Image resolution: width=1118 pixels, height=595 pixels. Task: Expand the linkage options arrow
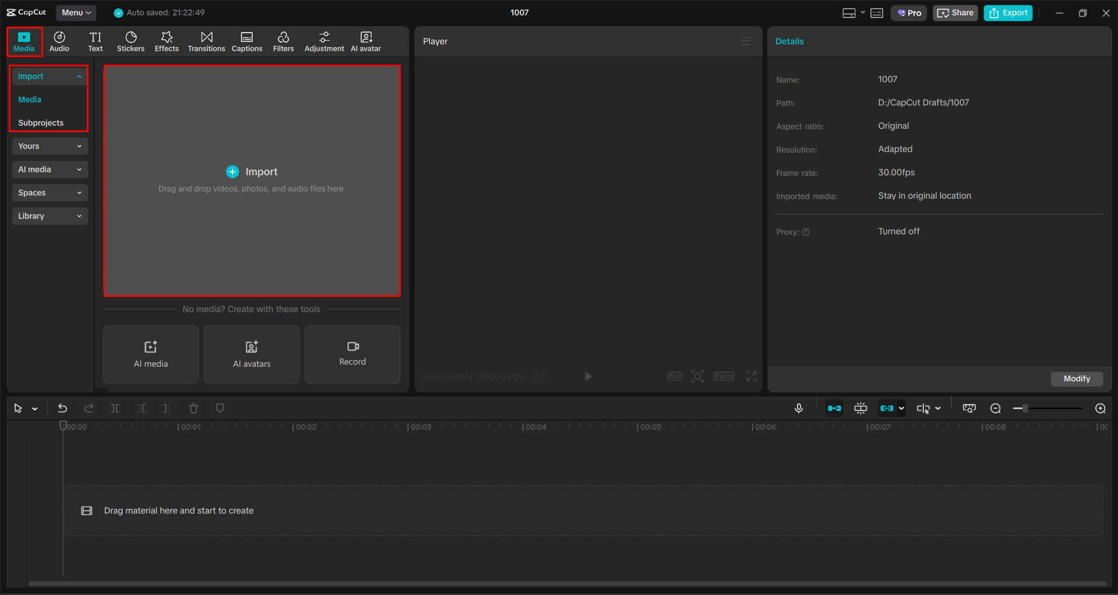[x=901, y=408]
